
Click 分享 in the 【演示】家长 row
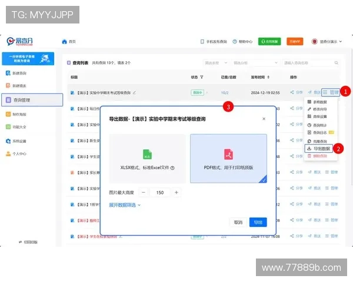pyautogui.click(x=297, y=172)
